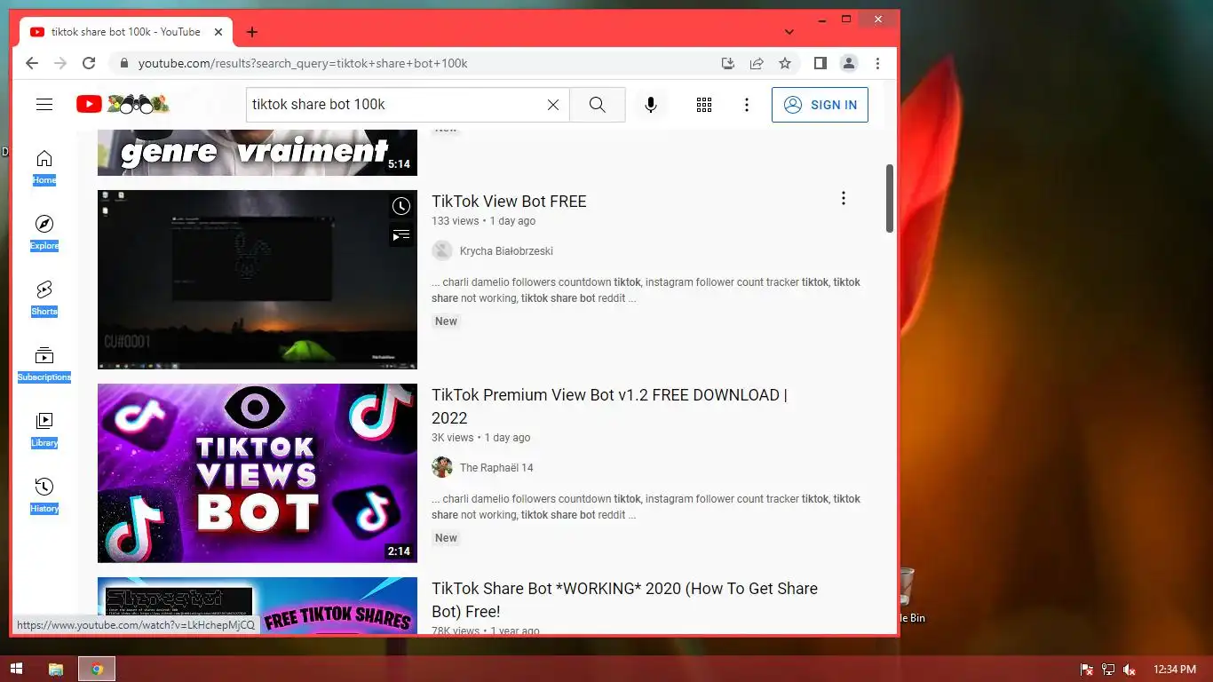Open the YouTube apps grid

[x=704, y=105]
